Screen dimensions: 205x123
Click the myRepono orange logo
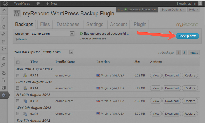point(187,24)
